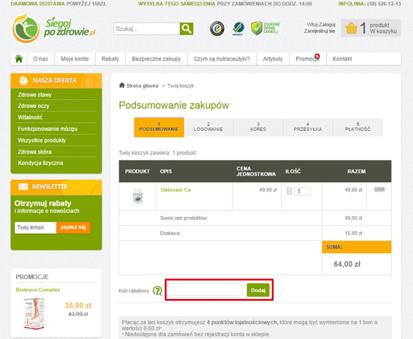Open the Biolevox Complex promotion link
Viewport: 413px width, 339px height.
pyautogui.click(x=38, y=290)
